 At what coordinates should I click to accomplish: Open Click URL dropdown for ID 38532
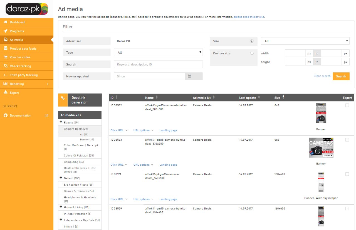[119, 130]
